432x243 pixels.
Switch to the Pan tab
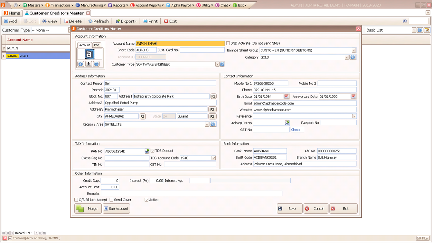97,45
